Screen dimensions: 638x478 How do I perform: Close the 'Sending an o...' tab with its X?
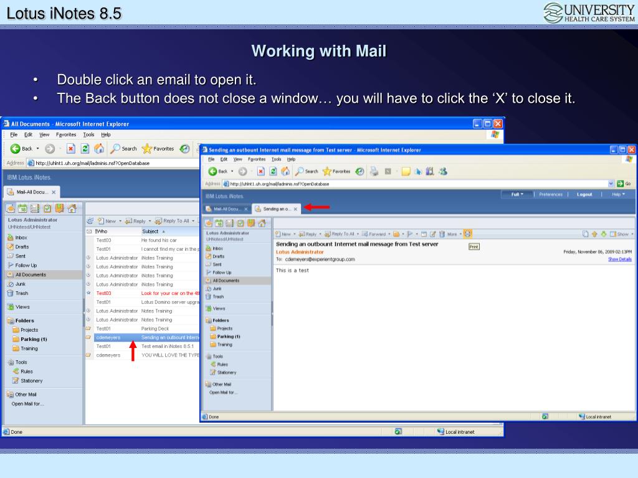coord(295,209)
